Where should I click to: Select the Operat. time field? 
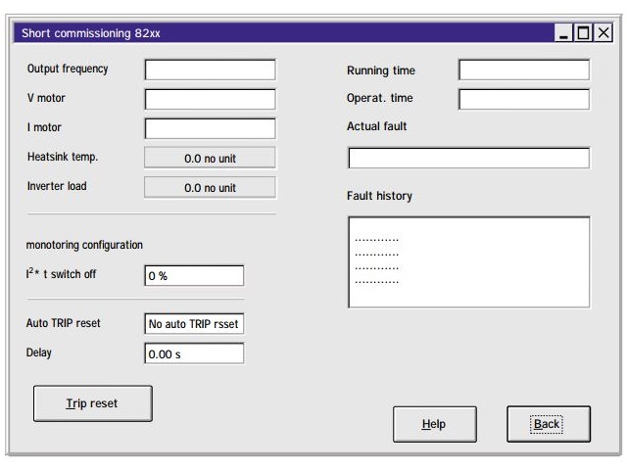click(524, 99)
